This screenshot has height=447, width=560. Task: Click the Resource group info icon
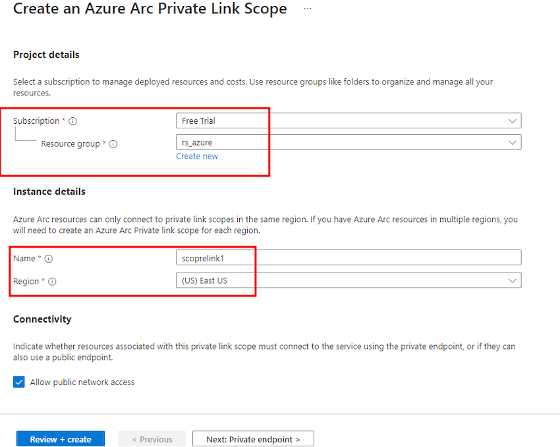[x=112, y=144]
